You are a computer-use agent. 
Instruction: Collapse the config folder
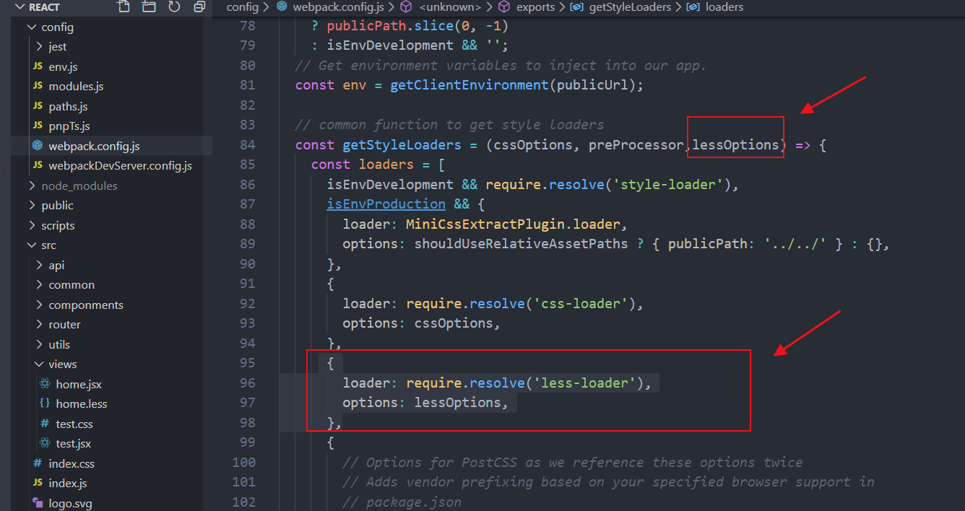(x=31, y=27)
